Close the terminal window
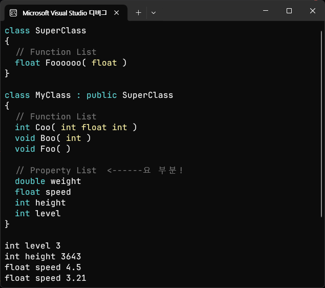The image size is (325, 288). point(313,11)
